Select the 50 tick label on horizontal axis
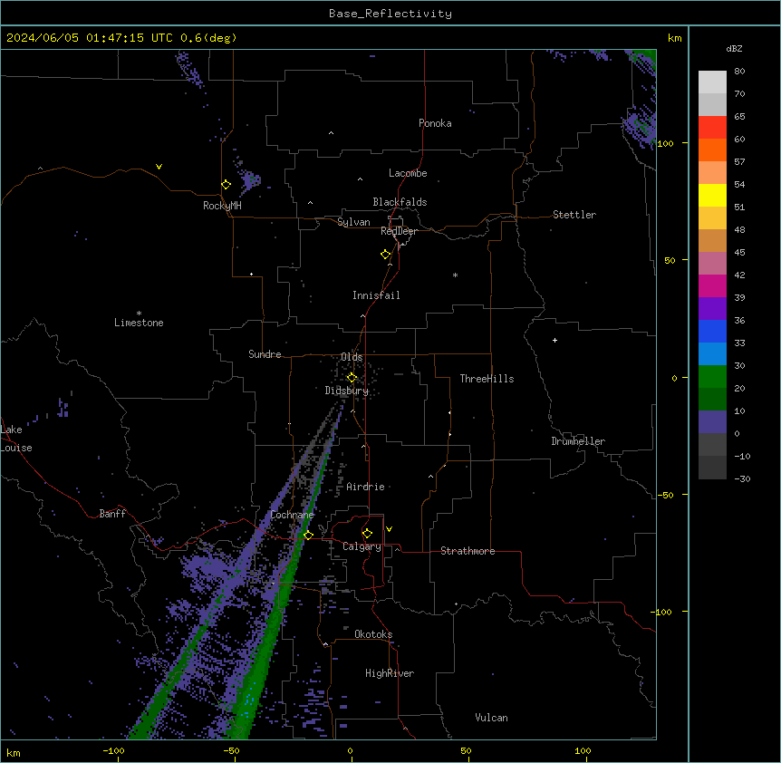 (466, 750)
